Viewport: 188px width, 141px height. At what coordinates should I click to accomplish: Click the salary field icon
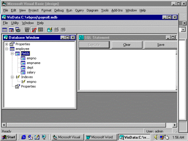(x=23, y=72)
